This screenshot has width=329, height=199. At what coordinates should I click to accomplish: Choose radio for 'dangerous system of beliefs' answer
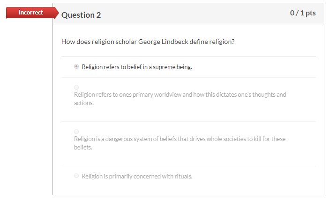(x=76, y=132)
